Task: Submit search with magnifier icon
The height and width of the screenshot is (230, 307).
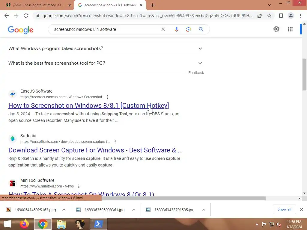Action: pyautogui.click(x=201, y=29)
